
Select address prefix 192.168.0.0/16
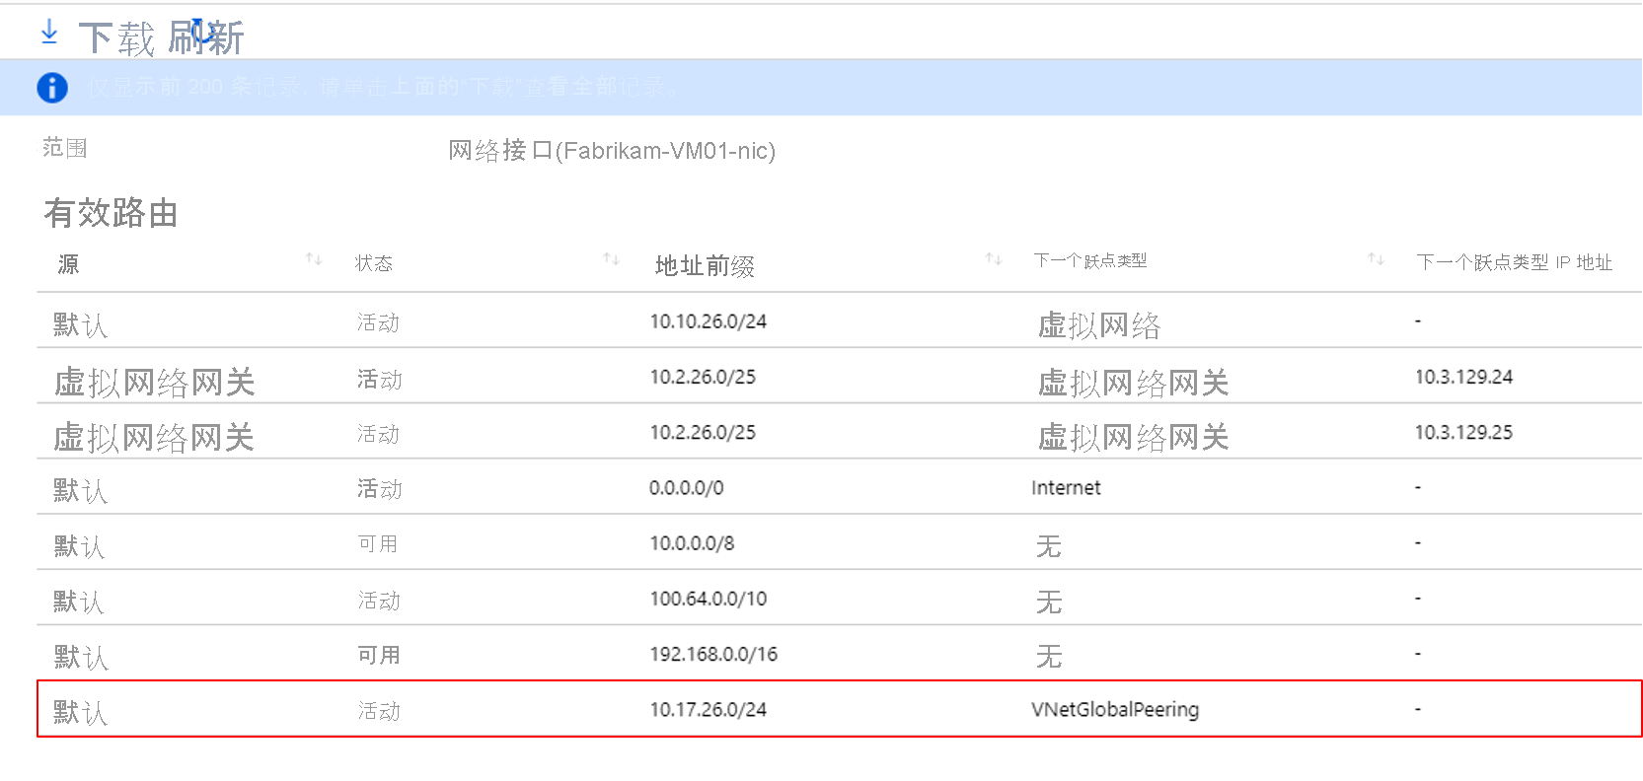click(713, 654)
